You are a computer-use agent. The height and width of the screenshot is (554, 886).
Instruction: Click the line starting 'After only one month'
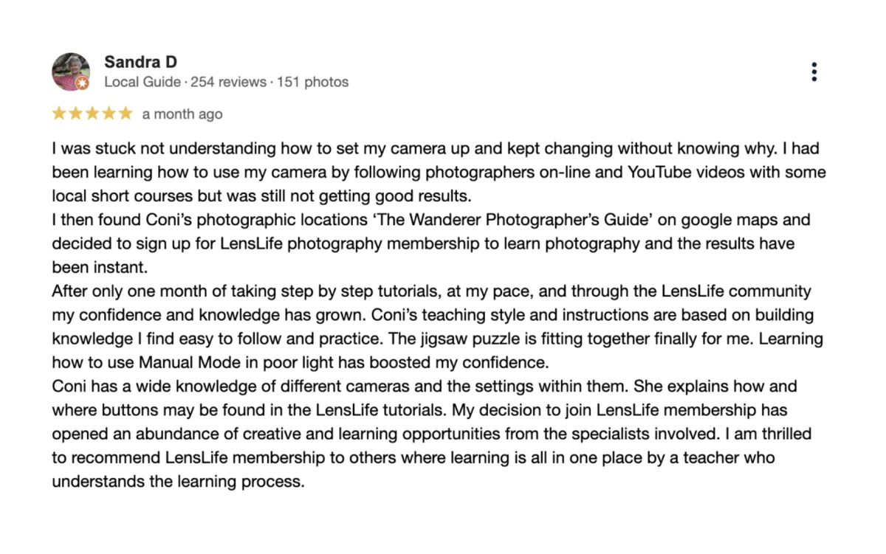click(x=431, y=291)
